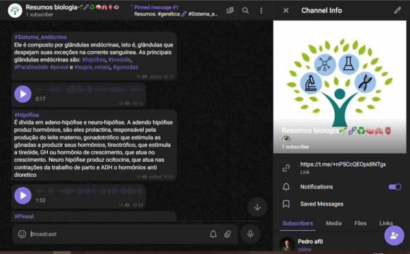Image resolution: width=410 pixels, height=254 pixels.
Task: Open Pinned message #1 in the header
Action: 176,11
